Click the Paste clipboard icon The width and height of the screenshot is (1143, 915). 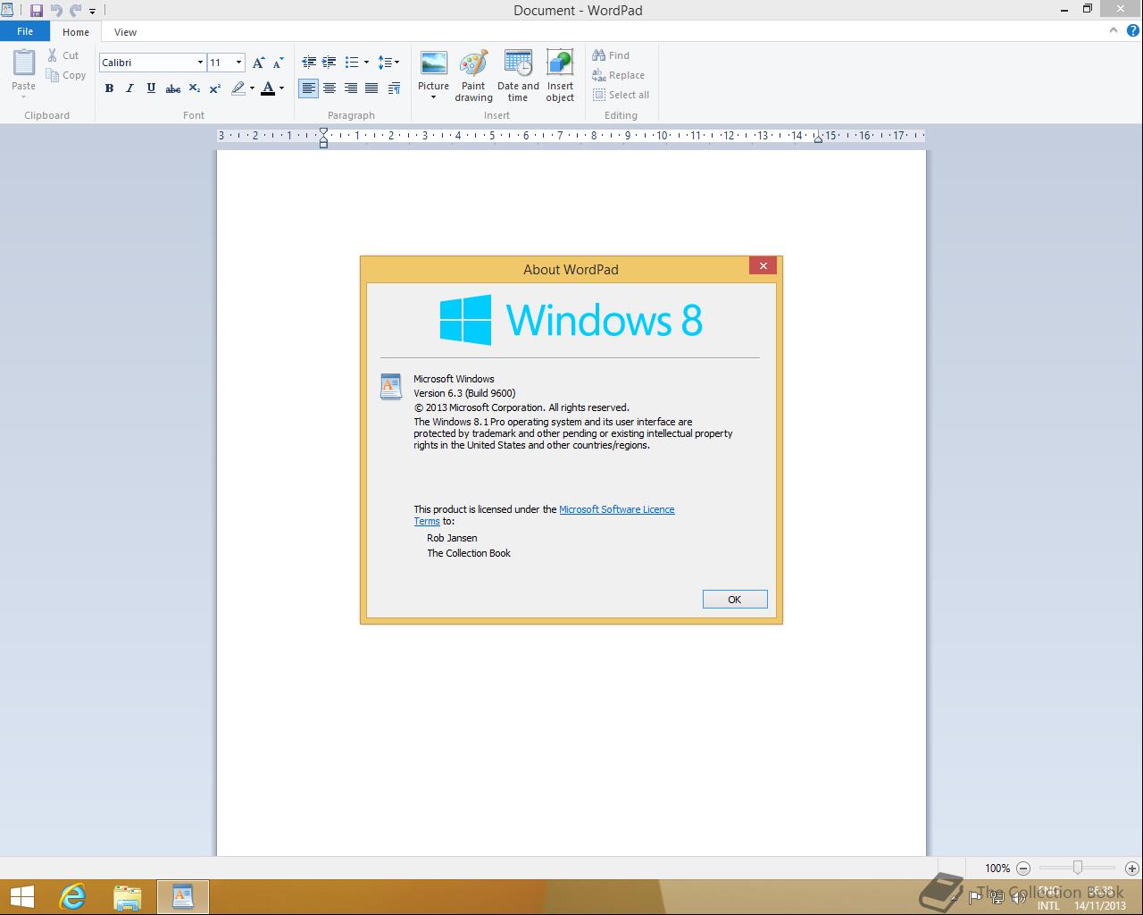(x=24, y=64)
